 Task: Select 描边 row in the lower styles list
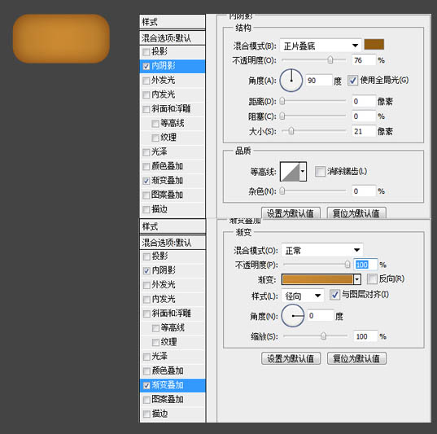[x=173, y=414]
